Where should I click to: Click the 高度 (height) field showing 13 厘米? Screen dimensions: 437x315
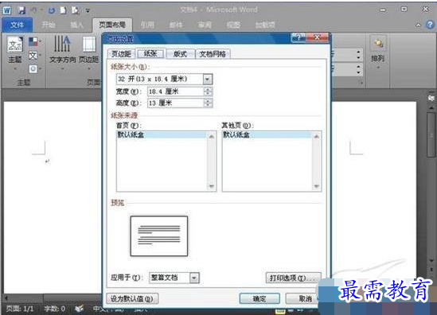(x=176, y=103)
